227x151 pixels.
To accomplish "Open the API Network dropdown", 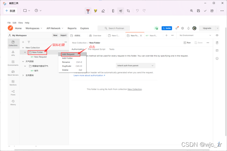I will coord(55,28).
